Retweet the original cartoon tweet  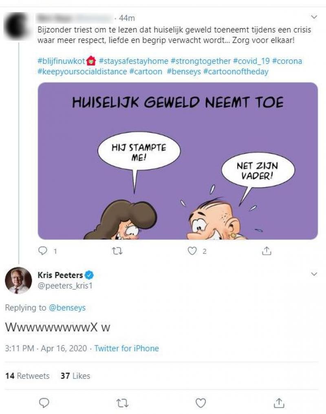point(117,251)
